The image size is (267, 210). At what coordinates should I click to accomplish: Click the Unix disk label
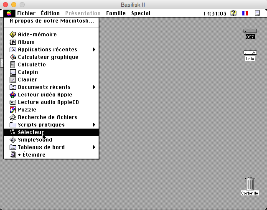pyautogui.click(x=250, y=59)
